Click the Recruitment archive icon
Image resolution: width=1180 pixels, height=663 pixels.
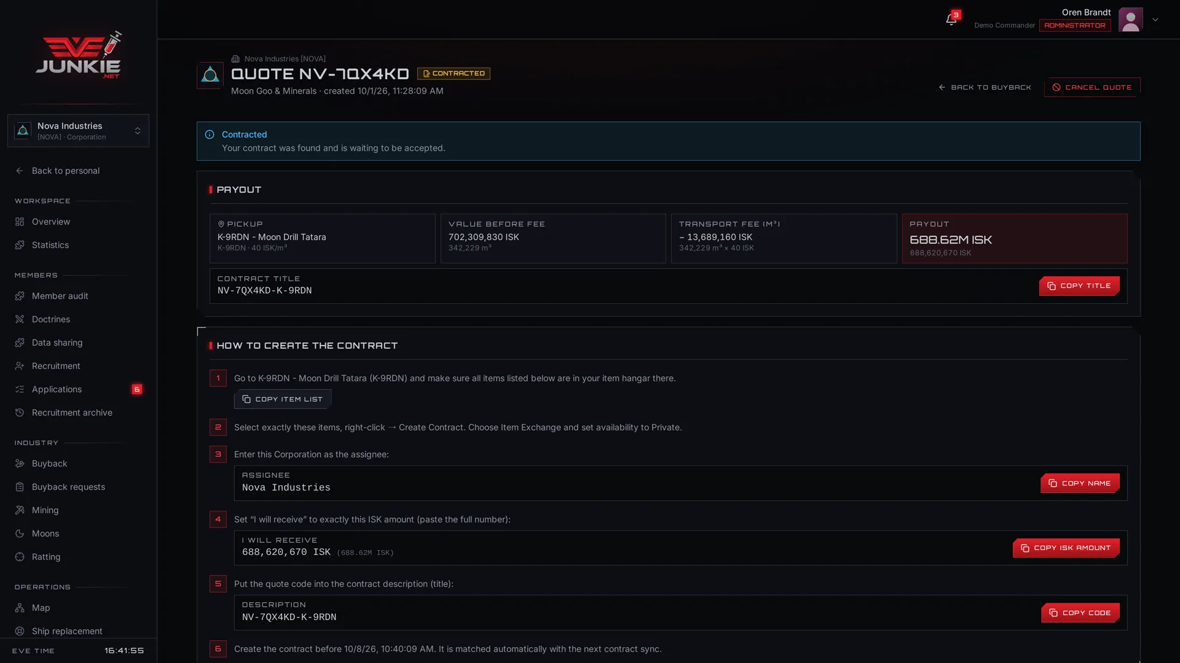(20, 413)
